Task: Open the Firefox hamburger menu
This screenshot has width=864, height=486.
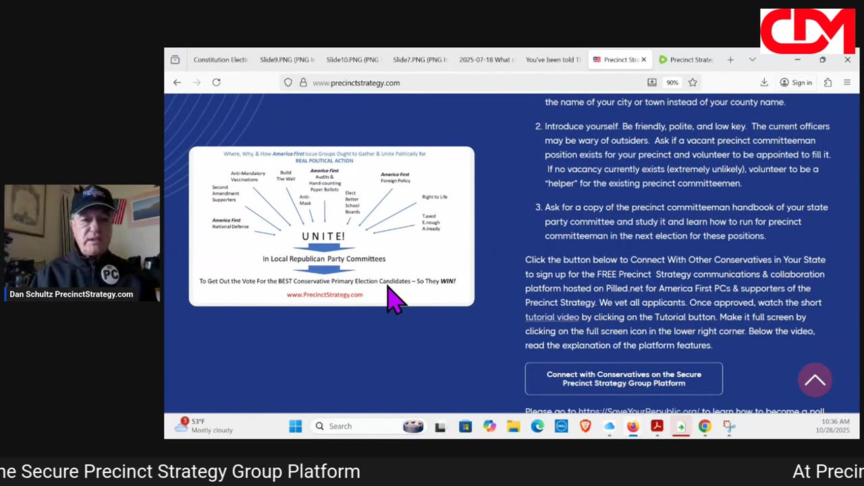Action: (x=847, y=82)
